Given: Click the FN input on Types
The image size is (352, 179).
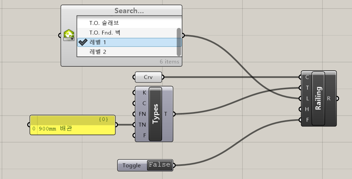Looking at the screenshot, I should [142, 114].
